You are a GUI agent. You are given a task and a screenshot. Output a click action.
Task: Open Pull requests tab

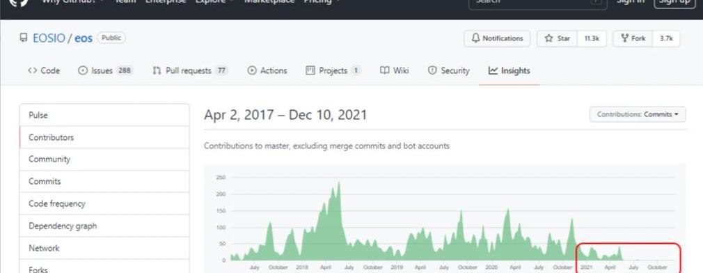tap(190, 70)
